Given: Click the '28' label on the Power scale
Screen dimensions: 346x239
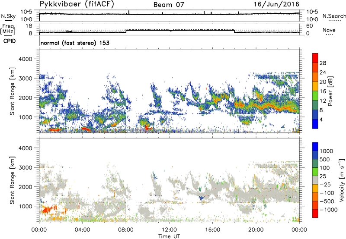Looking at the screenshot, I should tap(323, 63).
